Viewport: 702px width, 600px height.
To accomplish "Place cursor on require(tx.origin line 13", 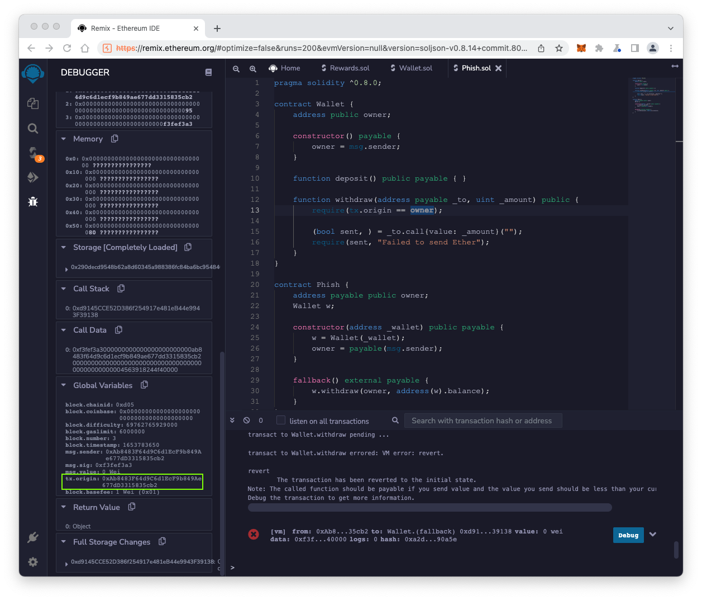I will tap(376, 210).
